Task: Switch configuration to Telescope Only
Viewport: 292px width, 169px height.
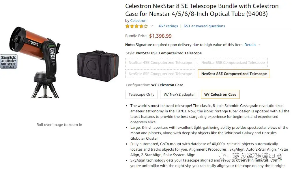Action: click(x=141, y=95)
